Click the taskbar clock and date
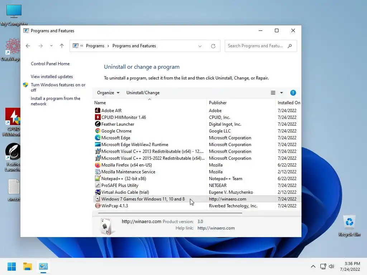367x275 pixels. click(350, 266)
